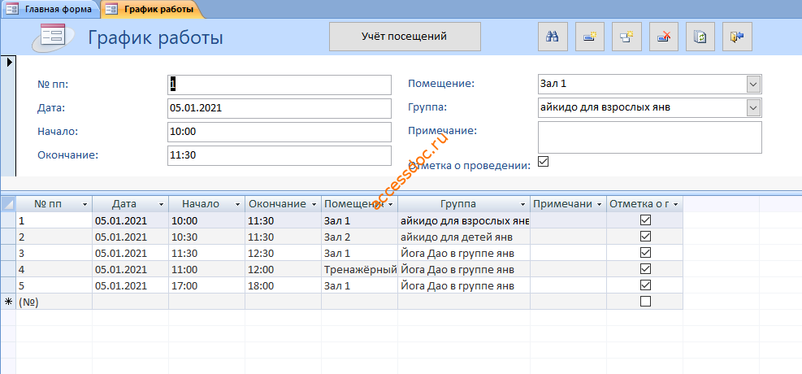Click the add new record icon
The height and width of the screenshot is (374, 802).
pos(590,37)
